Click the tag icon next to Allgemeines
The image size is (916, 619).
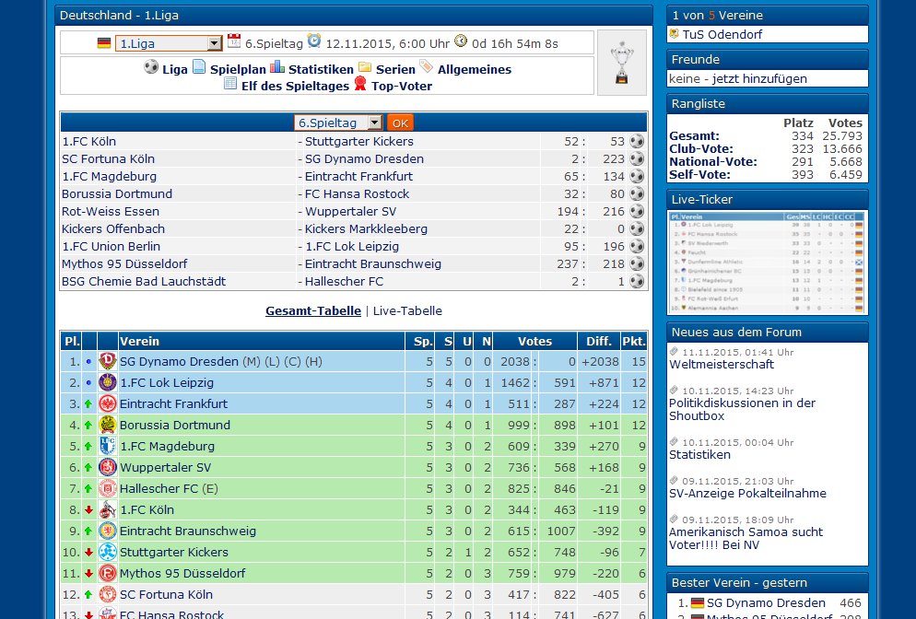[x=427, y=66]
